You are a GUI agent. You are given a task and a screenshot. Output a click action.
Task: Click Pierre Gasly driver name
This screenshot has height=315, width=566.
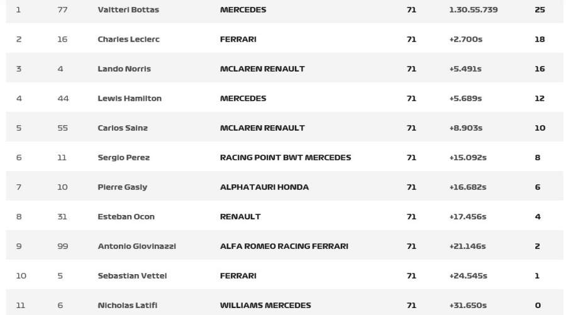coord(123,187)
